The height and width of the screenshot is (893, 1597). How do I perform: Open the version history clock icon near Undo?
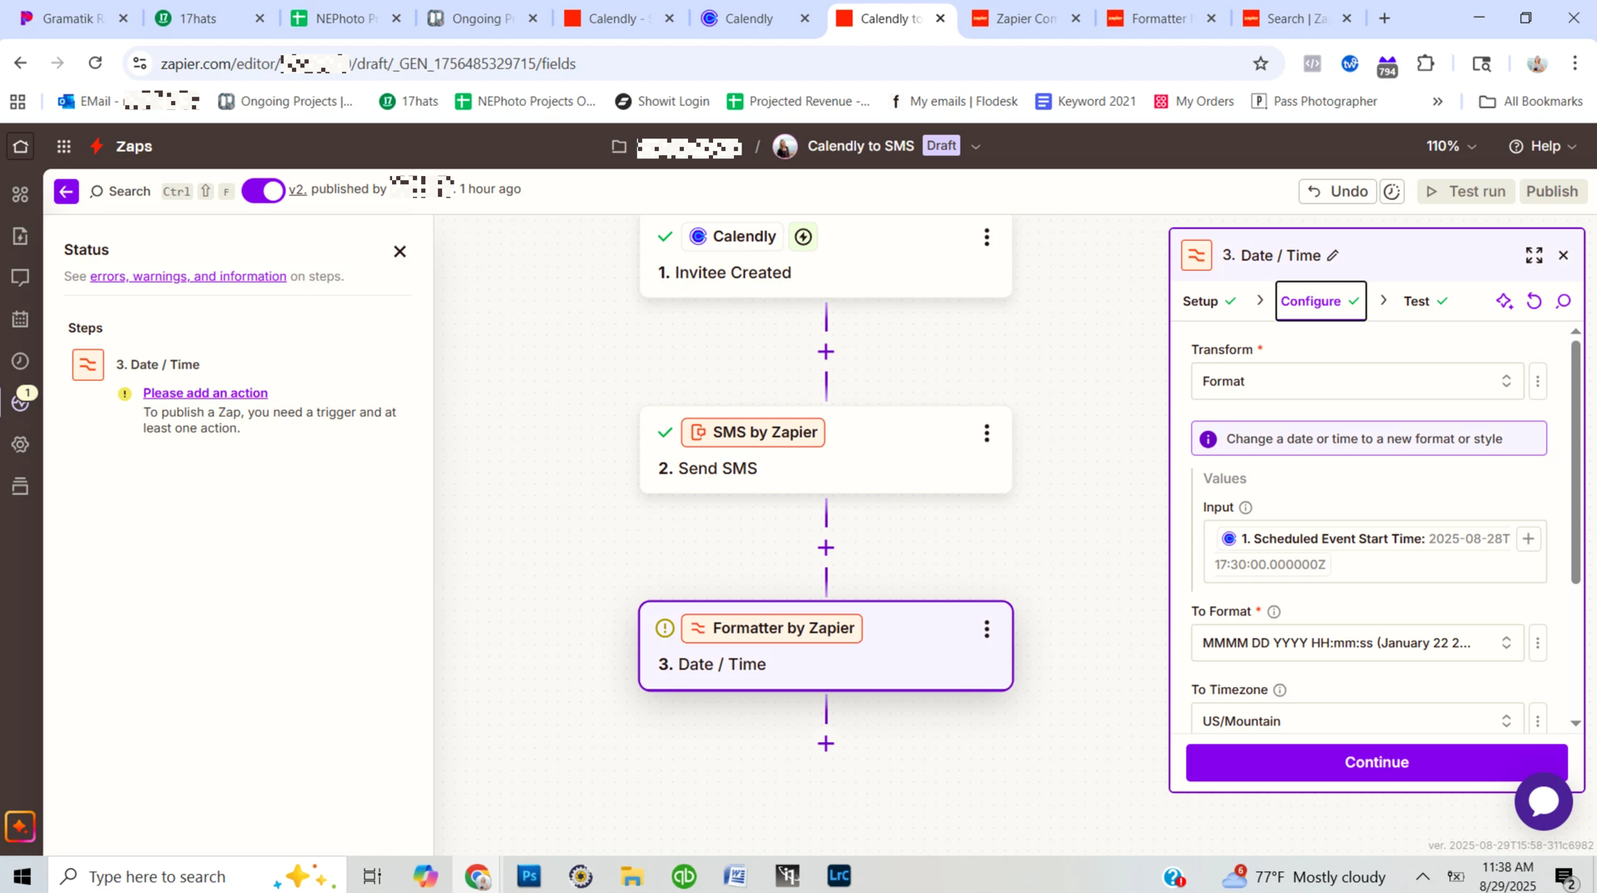click(1391, 191)
